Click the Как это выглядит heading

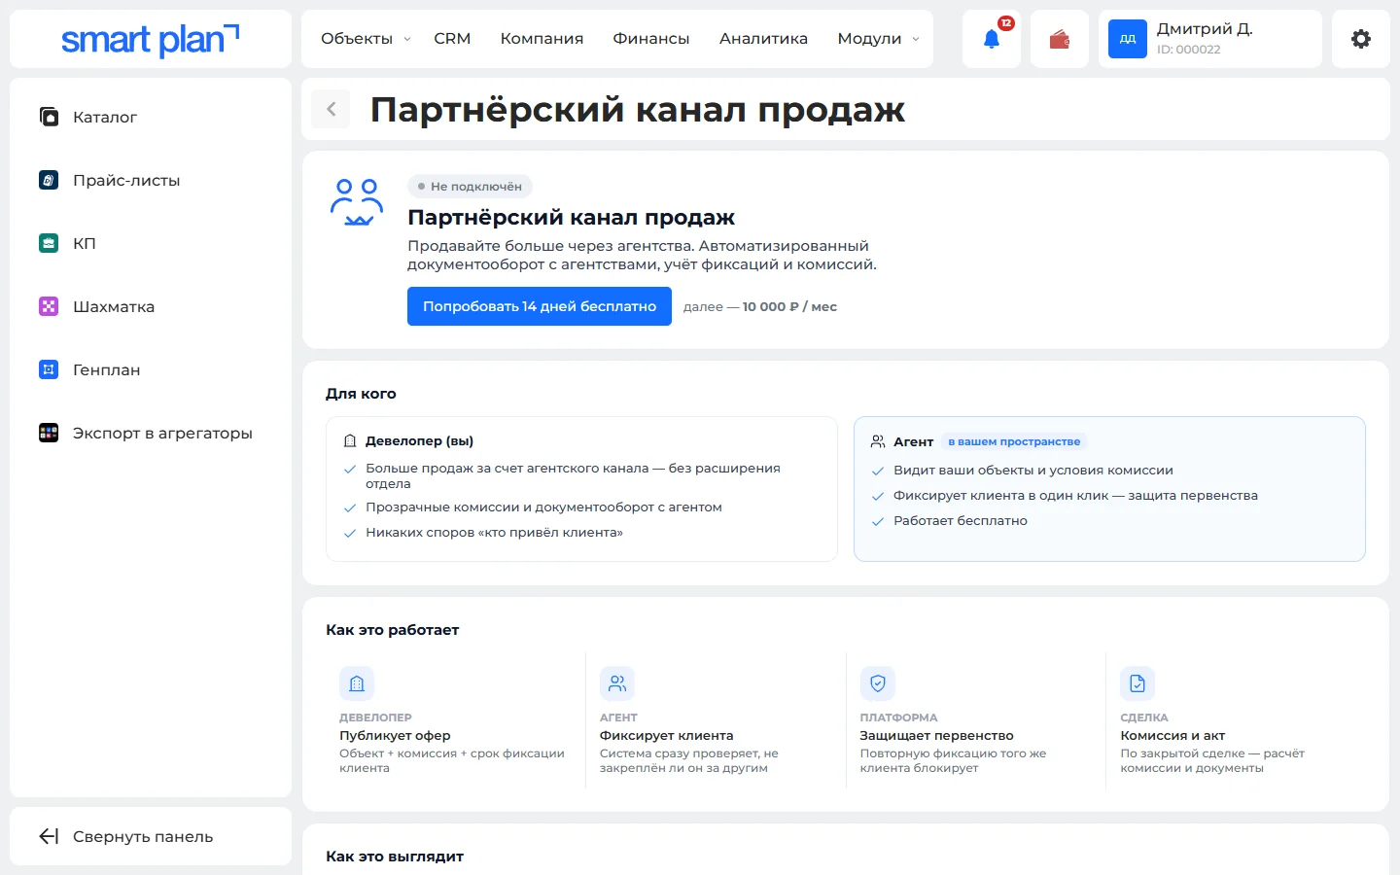[395, 857]
